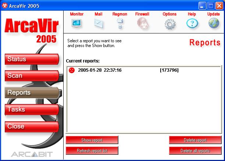
Task: Click the red sad face report icon
Action: [72, 70]
